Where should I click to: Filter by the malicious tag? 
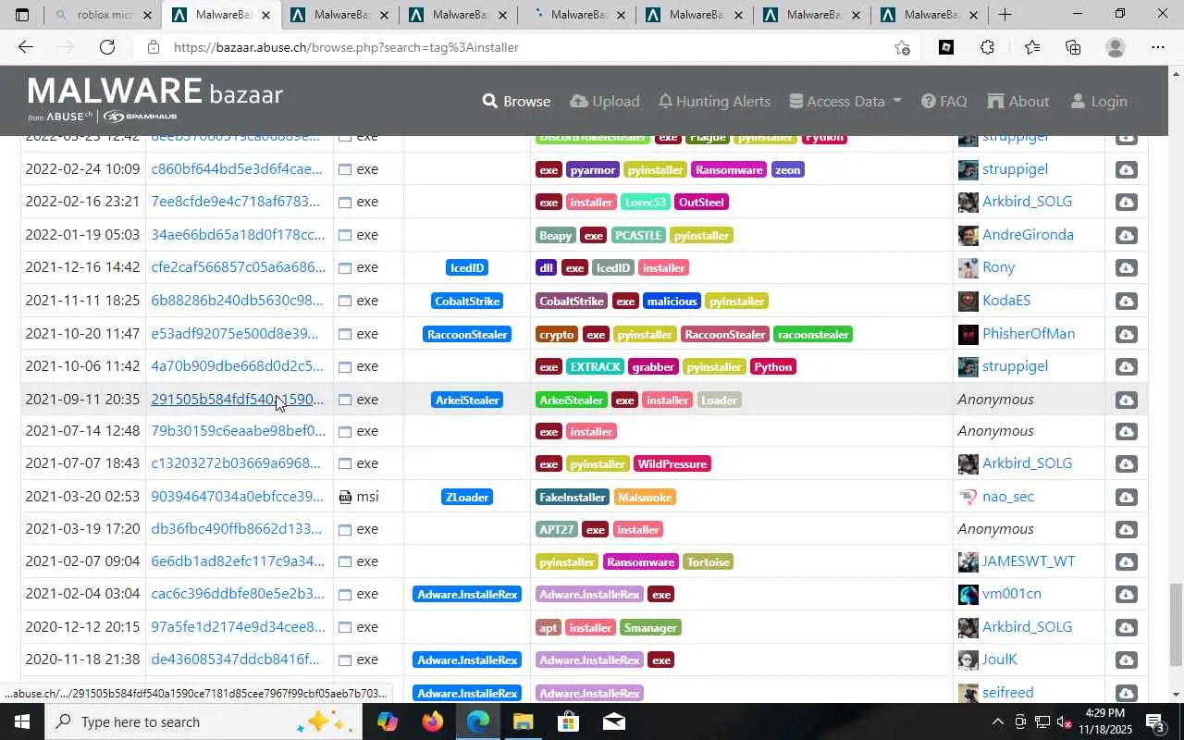click(672, 302)
